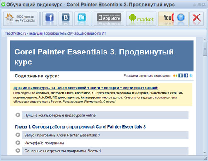This screenshot has width=208, height=161.
Task: Click the VKontakte toolbar icon
Action: [x=66, y=19]
